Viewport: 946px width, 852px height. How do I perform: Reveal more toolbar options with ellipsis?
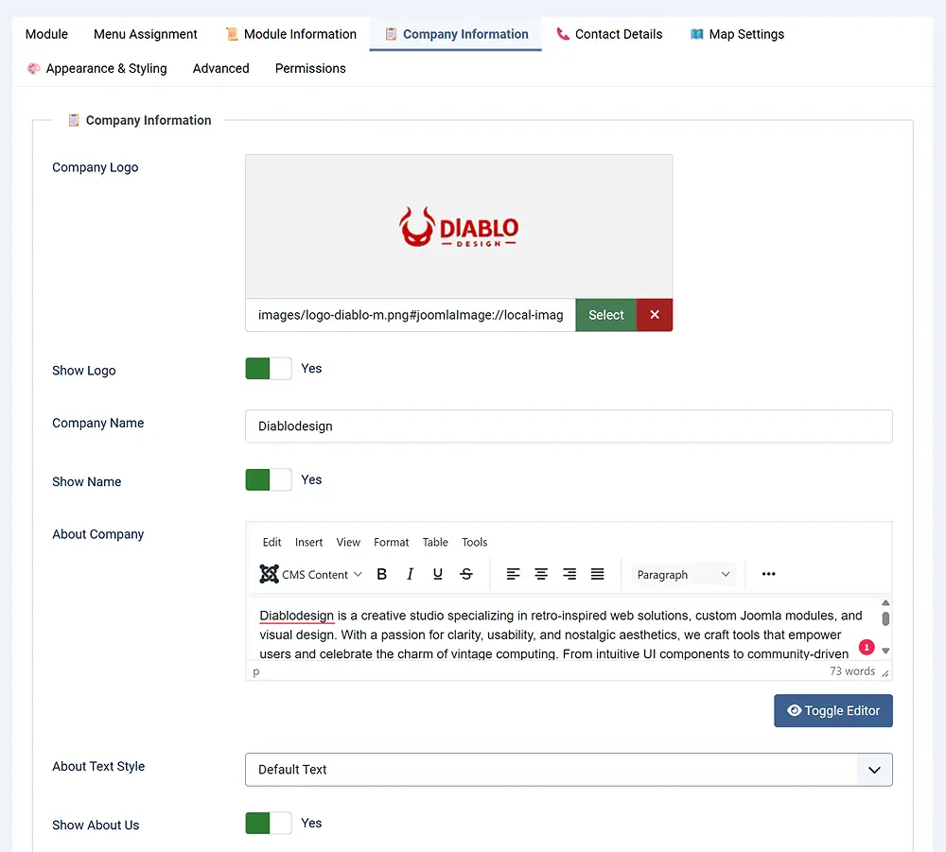tap(768, 574)
